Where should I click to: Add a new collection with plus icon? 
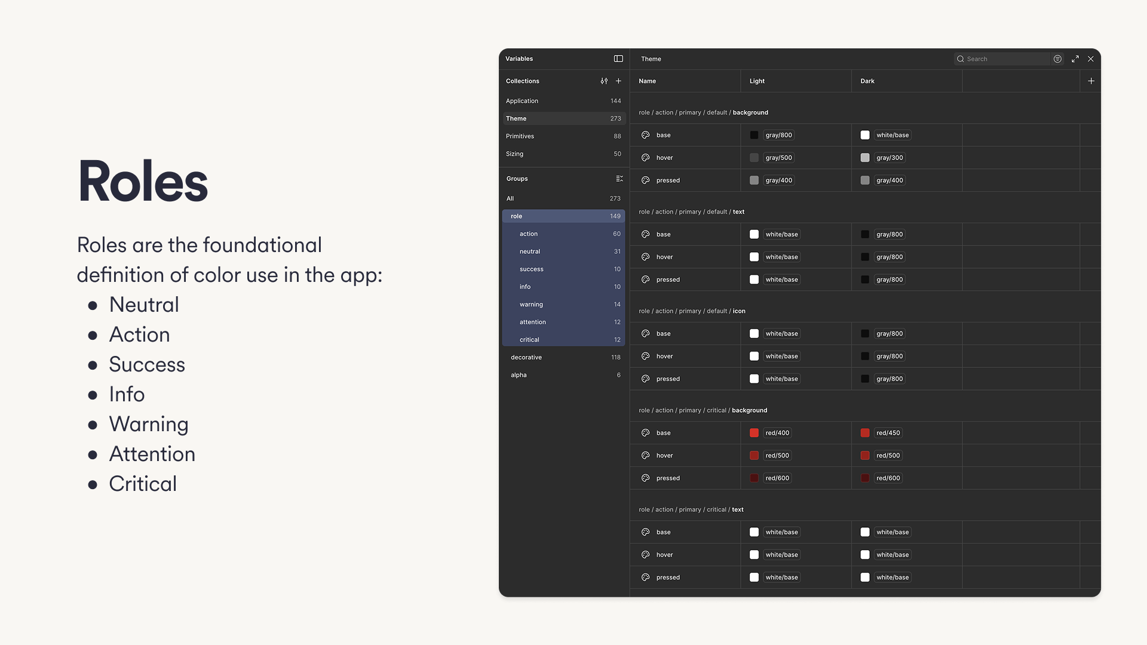pos(619,81)
